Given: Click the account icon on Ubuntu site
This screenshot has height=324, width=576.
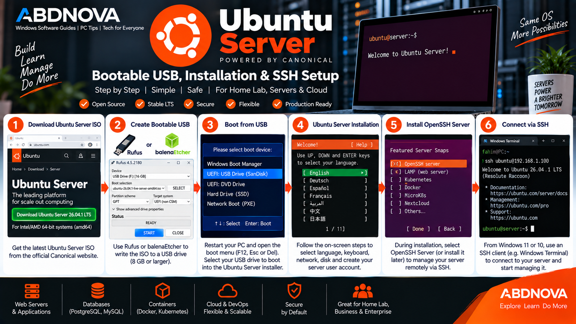Looking at the screenshot, I should coord(81,156).
